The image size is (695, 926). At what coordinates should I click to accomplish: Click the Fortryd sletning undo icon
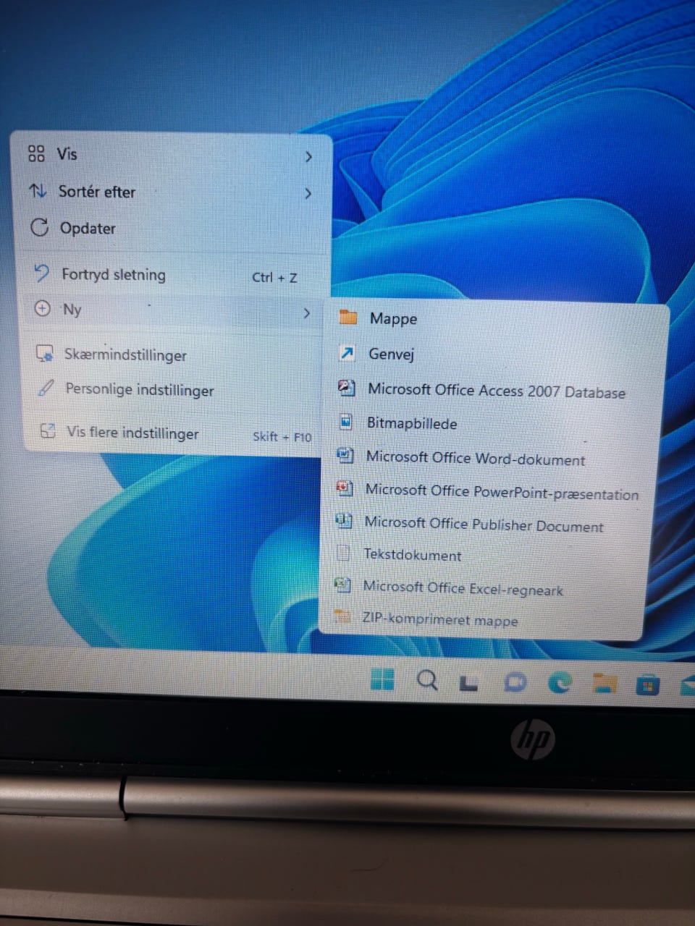42,273
